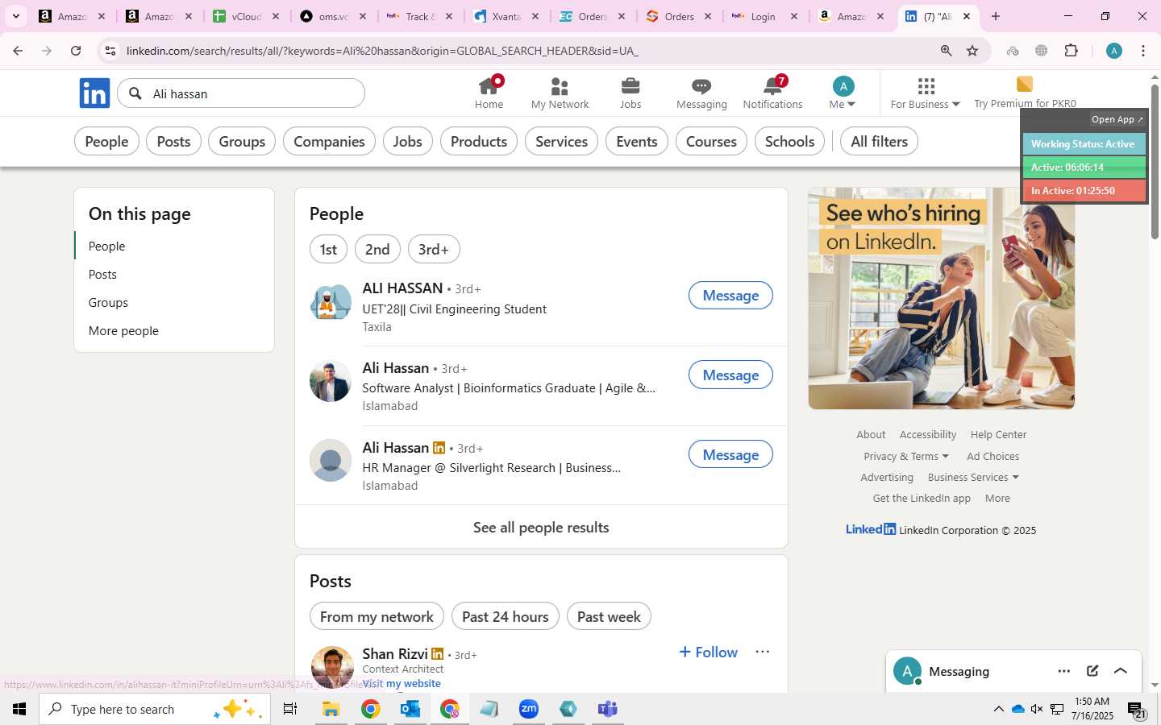Jump to Posts in On this page
Image resolution: width=1161 pixels, height=725 pixels.
102,275
